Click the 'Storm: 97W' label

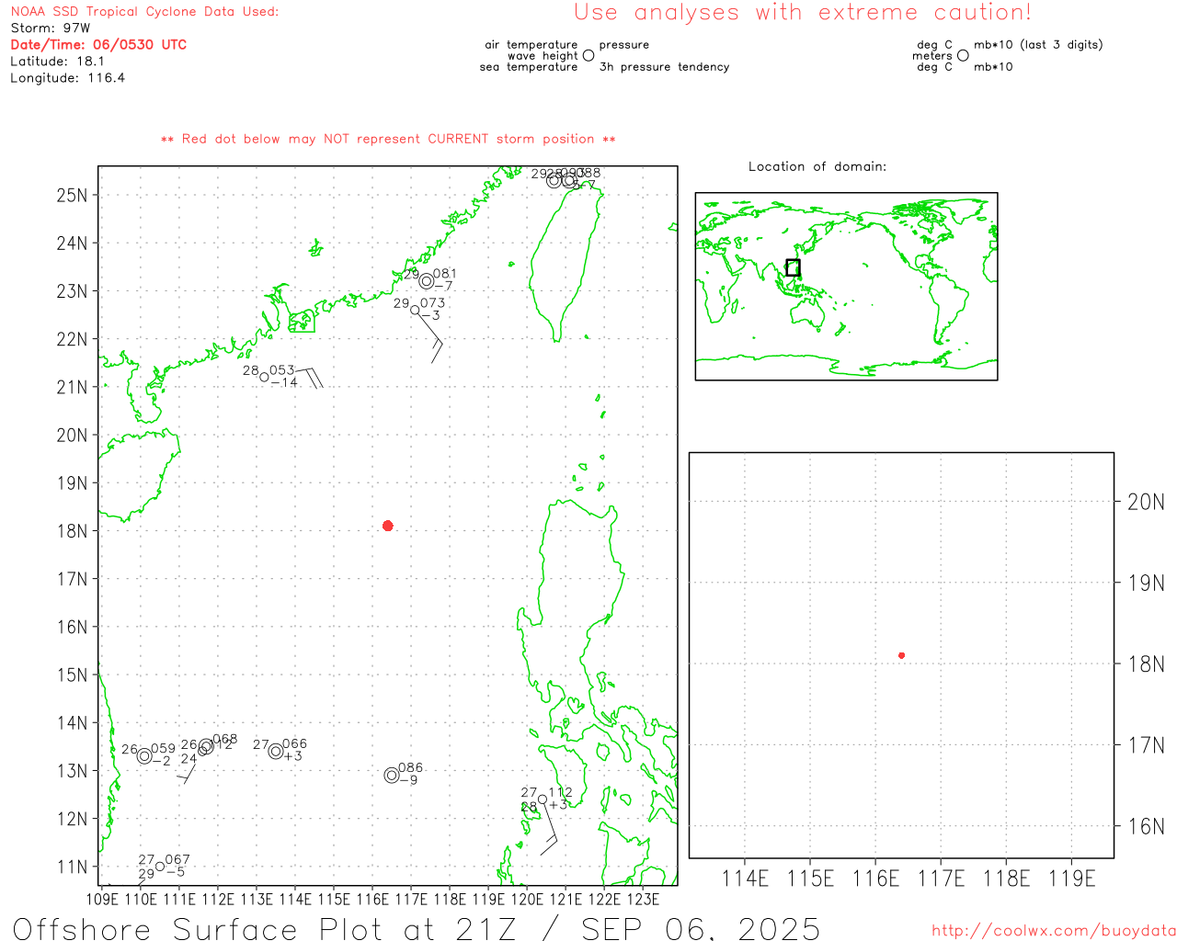[x=51, y=28]
